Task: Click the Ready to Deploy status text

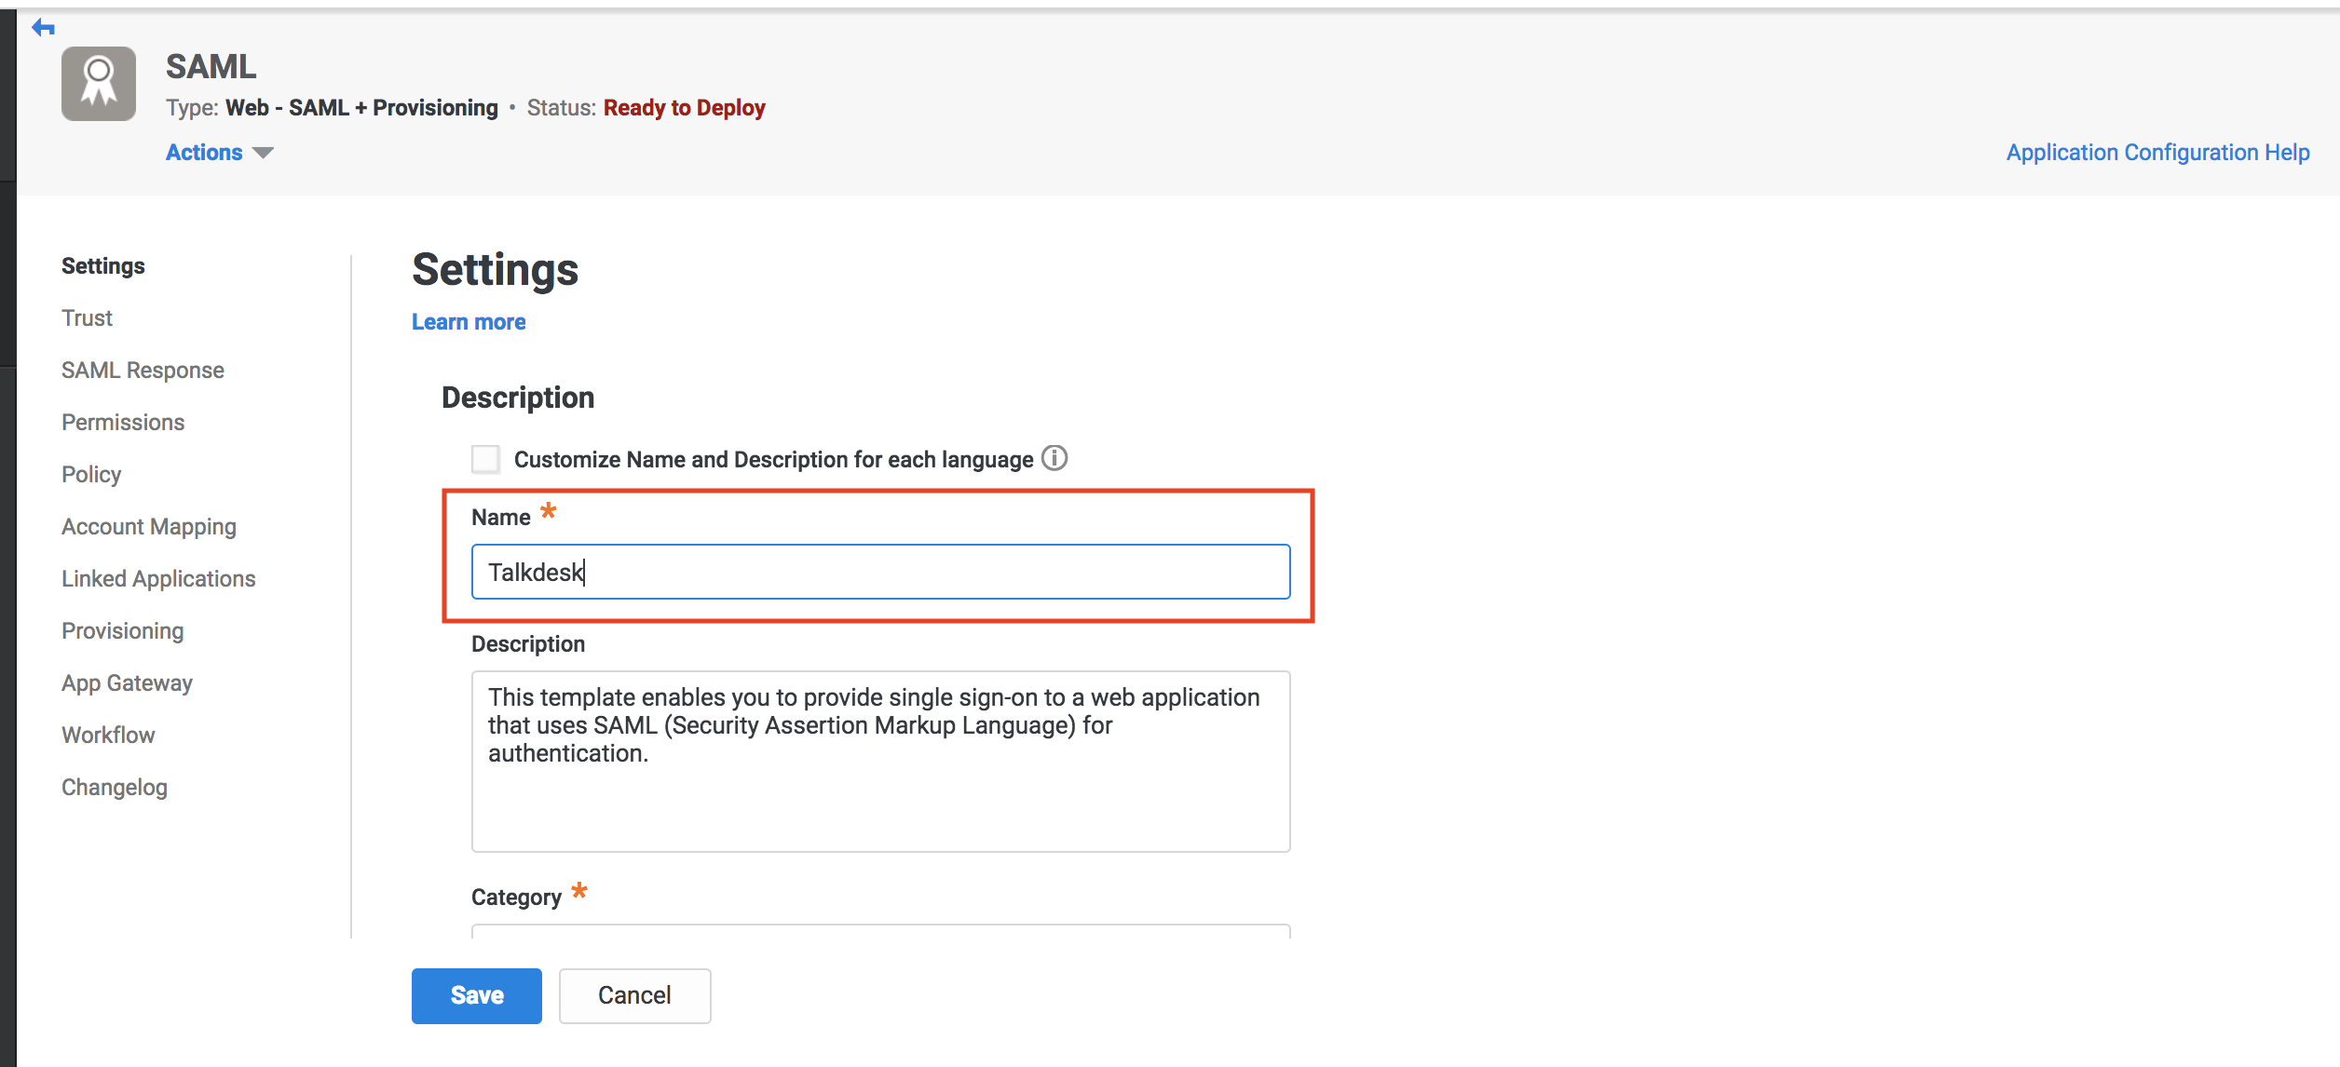Action: point(685,108)
